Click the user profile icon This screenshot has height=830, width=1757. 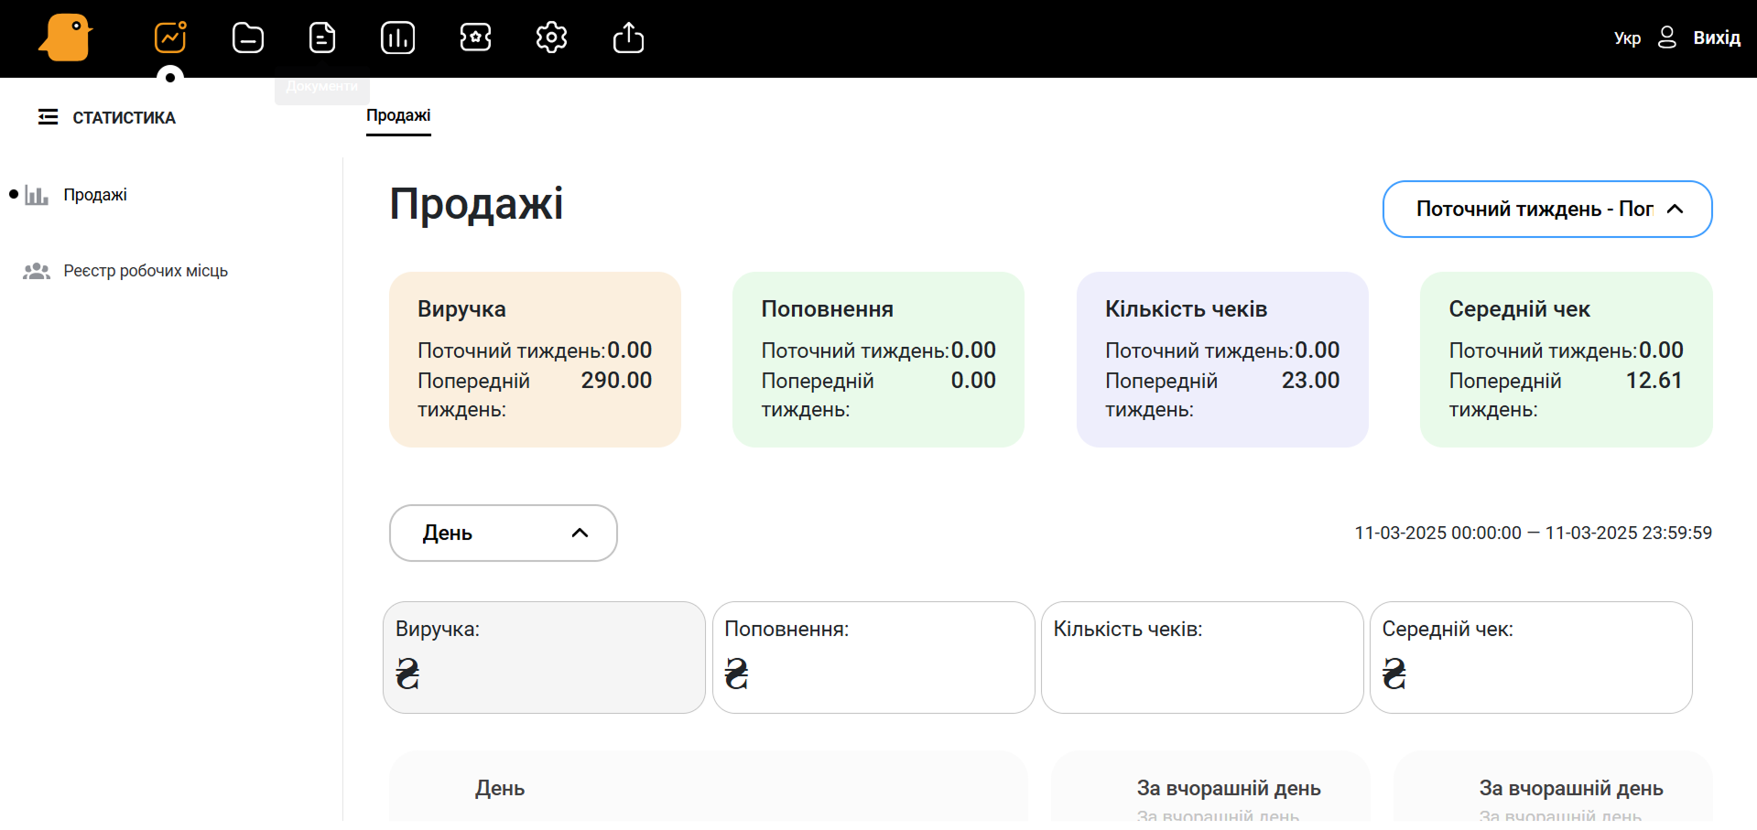(x=1666, y=38)
